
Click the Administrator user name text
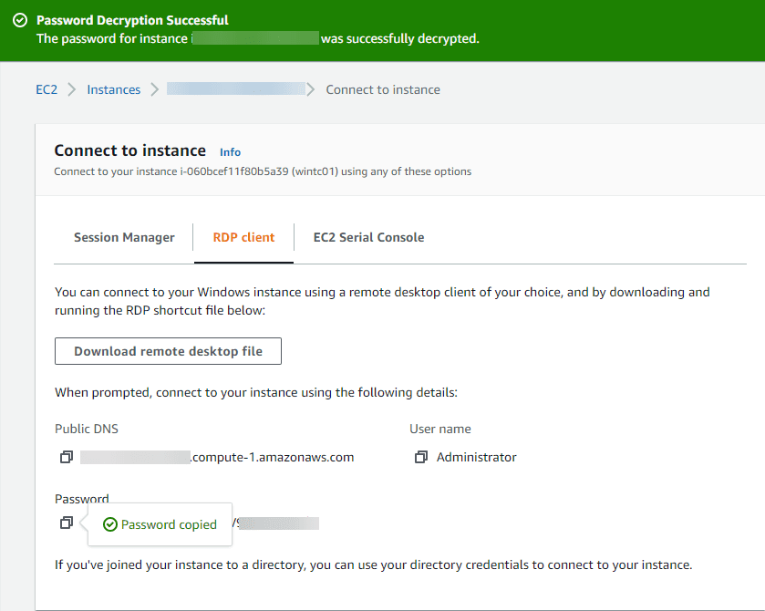(477, 457)
